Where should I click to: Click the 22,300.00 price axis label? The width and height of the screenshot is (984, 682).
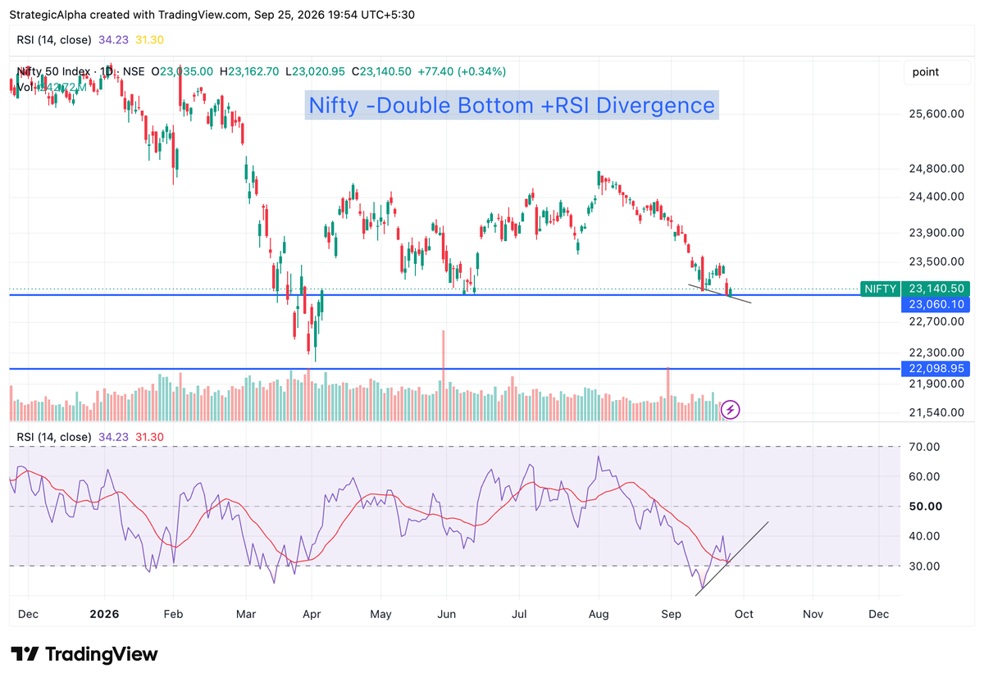click(936, 352)
